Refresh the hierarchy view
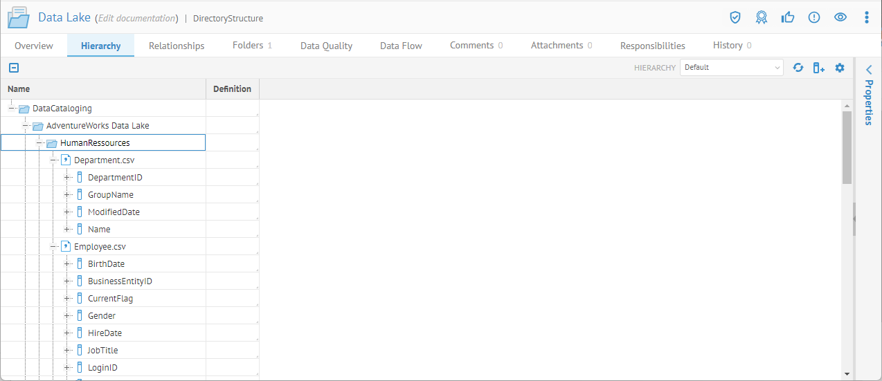 (x=798, y=68)
